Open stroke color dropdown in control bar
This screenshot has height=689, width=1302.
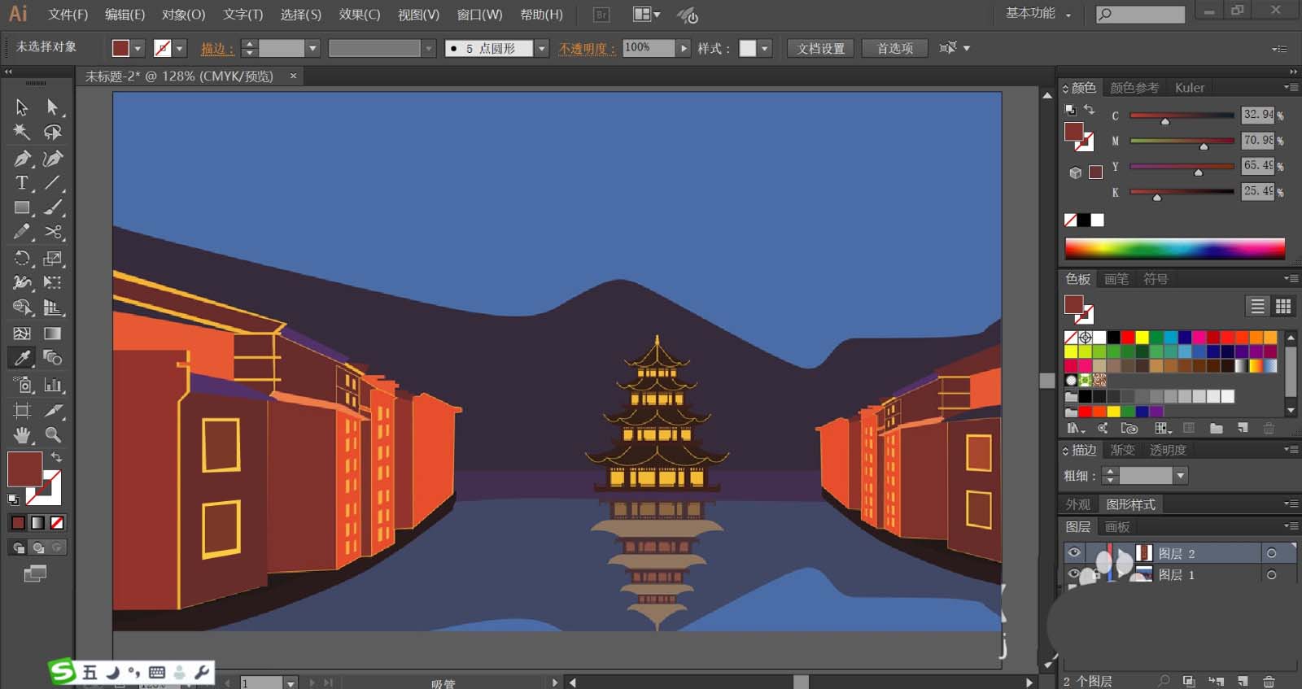(180, 49)
